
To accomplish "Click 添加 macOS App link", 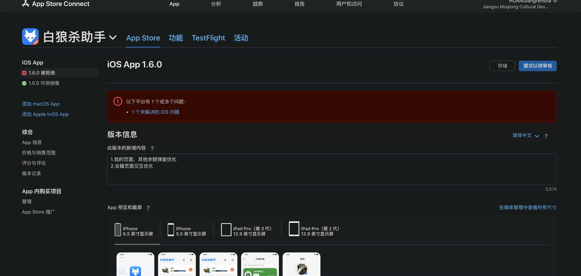I will [41, 104].
